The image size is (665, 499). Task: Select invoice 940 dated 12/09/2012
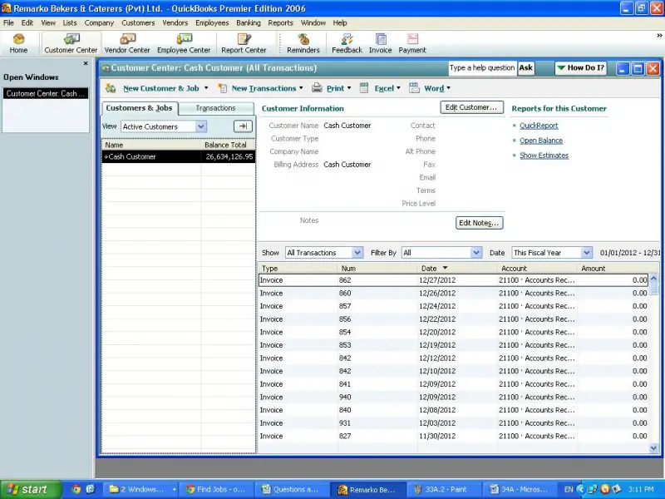coord(453,397)
